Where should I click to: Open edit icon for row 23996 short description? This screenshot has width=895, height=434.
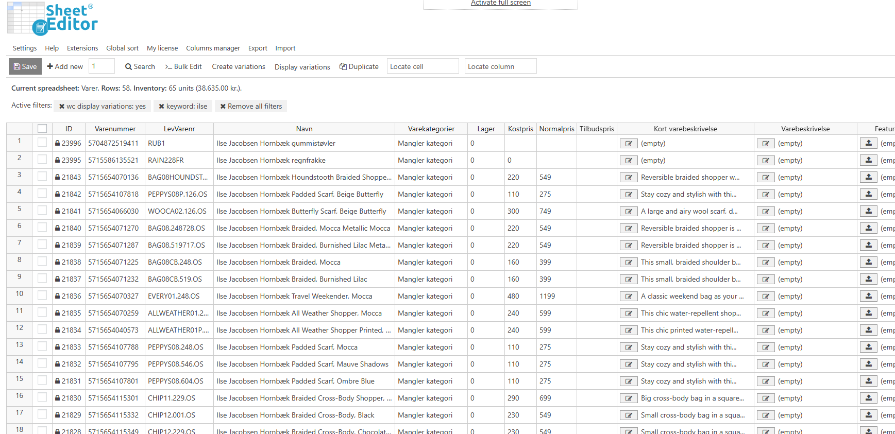[x=629, y=144]
